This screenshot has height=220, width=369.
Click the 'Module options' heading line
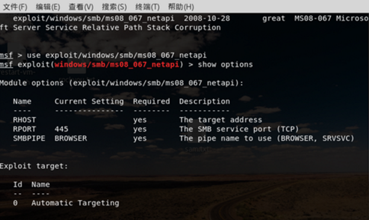tap(121, 83)
